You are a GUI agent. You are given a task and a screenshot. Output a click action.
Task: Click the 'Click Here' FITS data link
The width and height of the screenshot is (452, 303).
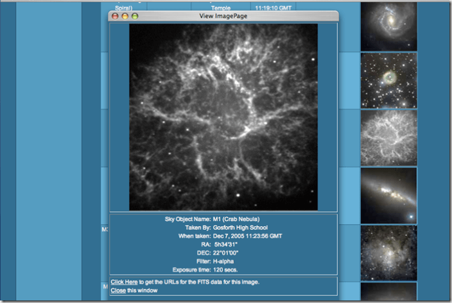(x=125, y=282)
